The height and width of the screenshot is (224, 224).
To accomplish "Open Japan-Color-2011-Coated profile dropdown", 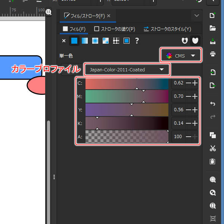I will [x=127, y=69].
